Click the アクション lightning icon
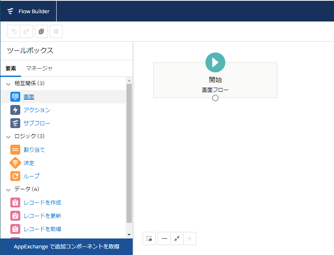This screenshot has height=255, width=334. pyautogui.click(x=15, y=110)
